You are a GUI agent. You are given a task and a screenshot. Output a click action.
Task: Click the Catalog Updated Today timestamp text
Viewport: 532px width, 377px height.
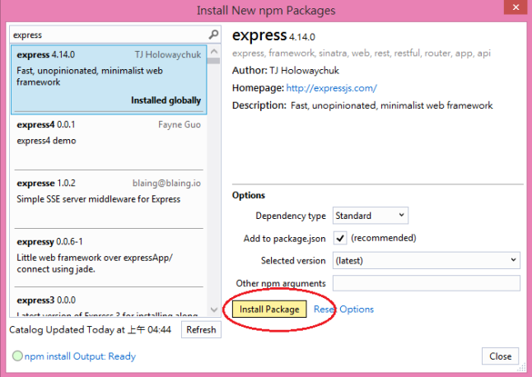[91, 329]
